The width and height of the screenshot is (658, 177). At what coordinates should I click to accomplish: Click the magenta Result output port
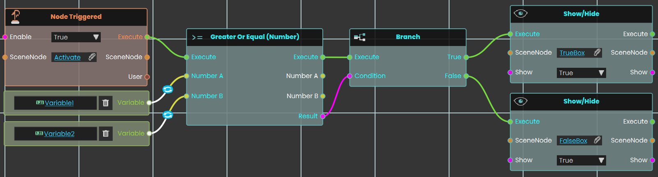[323, 116]
